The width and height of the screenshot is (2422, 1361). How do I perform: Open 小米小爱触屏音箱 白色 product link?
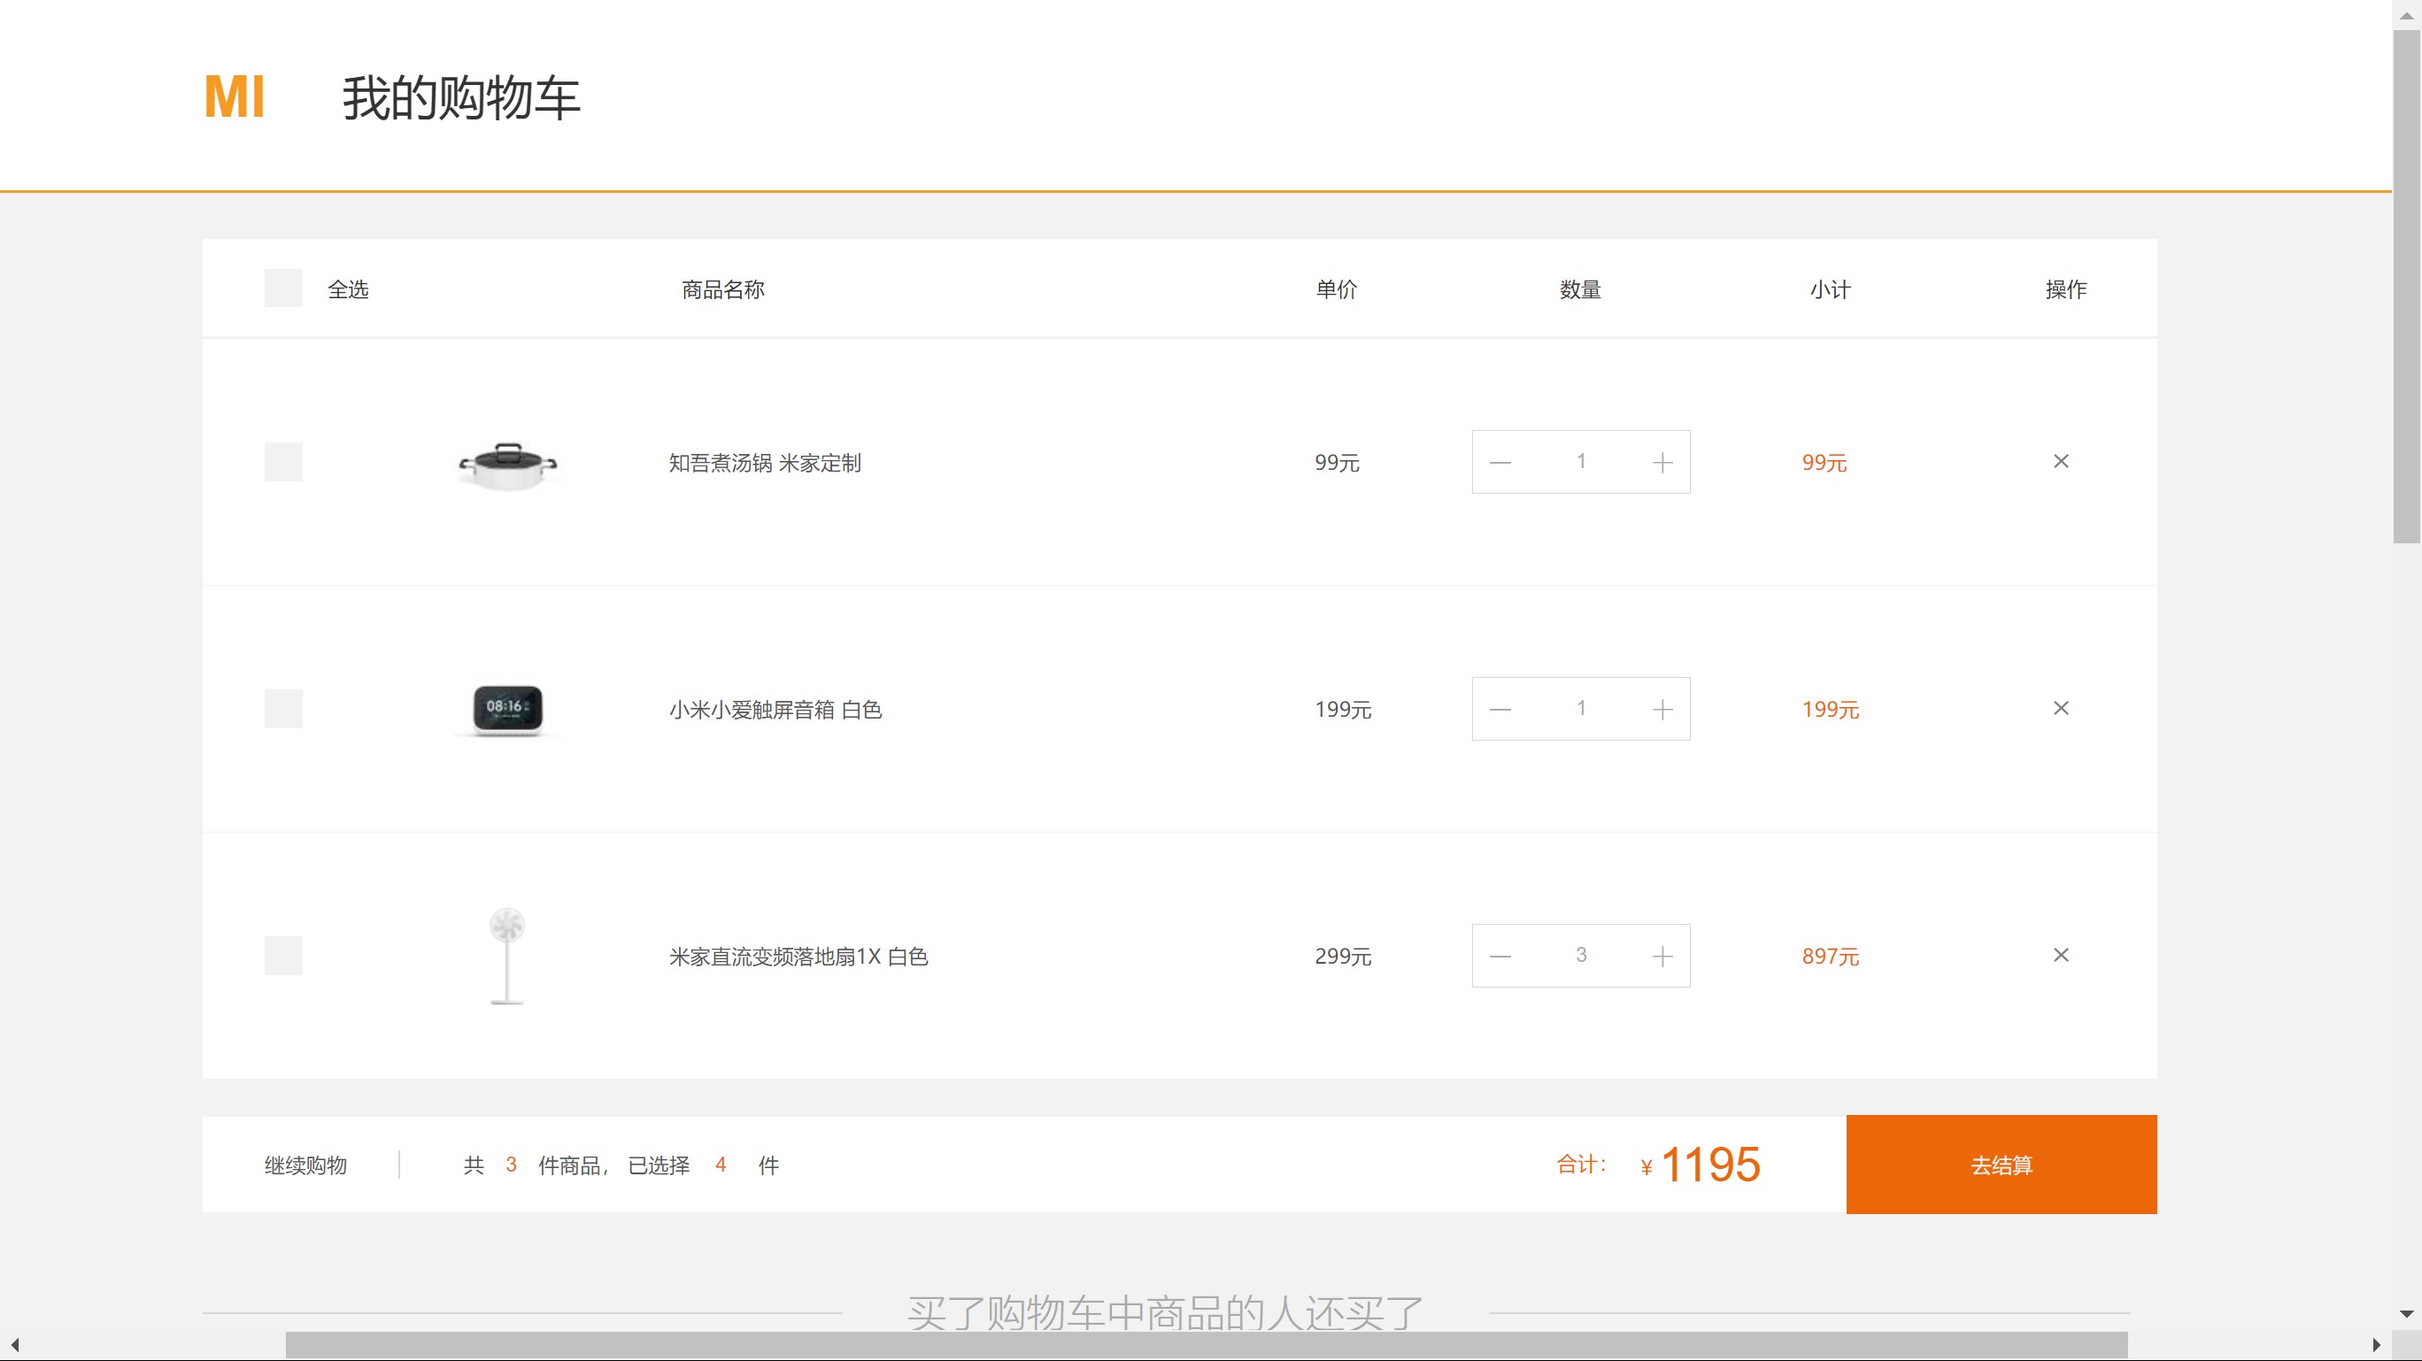[775, 710]
